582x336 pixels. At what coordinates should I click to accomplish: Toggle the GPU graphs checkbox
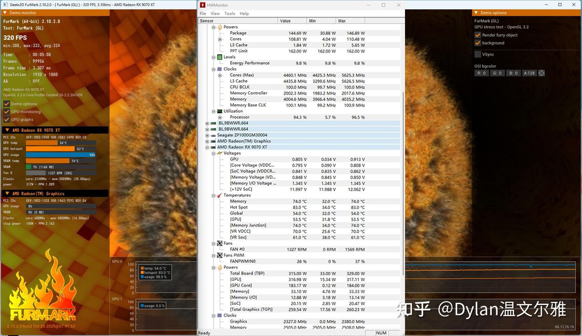click(x=6, y=120)
